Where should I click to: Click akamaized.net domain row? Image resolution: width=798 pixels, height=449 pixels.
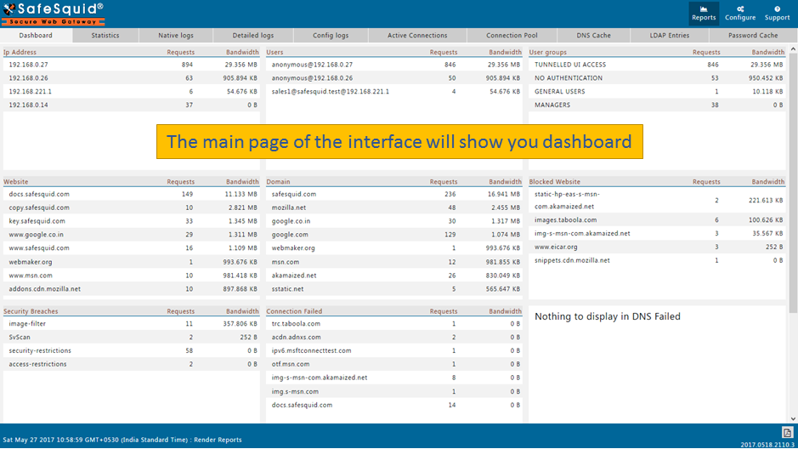click(x=394, y=276)
